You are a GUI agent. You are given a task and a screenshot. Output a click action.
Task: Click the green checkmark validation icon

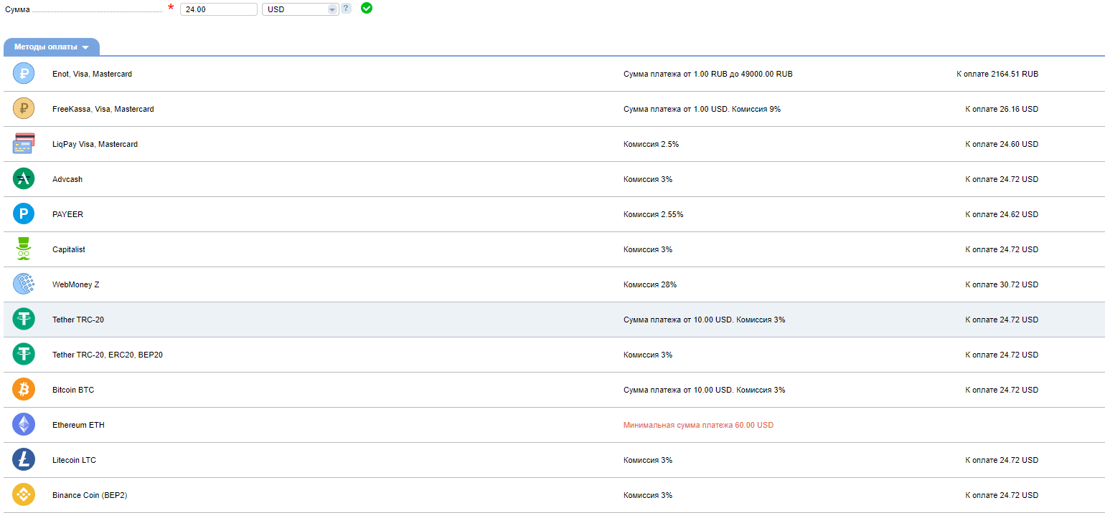[x=367, y=8]
